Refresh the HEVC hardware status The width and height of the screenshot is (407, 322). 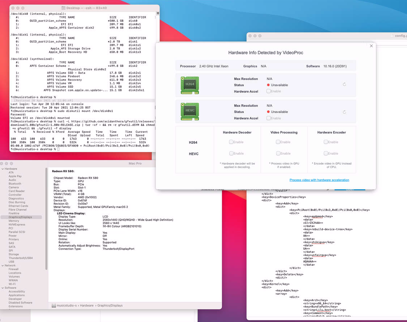coord(345,112)
